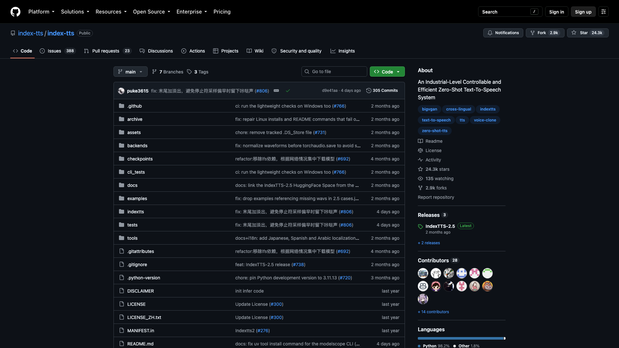Click the 7 Branches link with its branch icon
This screenshot has width=619, height=348.
[168, 72]
